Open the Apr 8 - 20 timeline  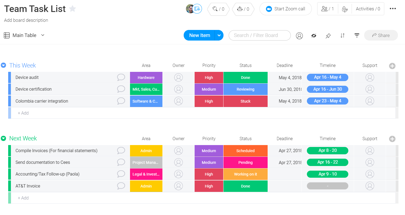click(x=328, y=150)
